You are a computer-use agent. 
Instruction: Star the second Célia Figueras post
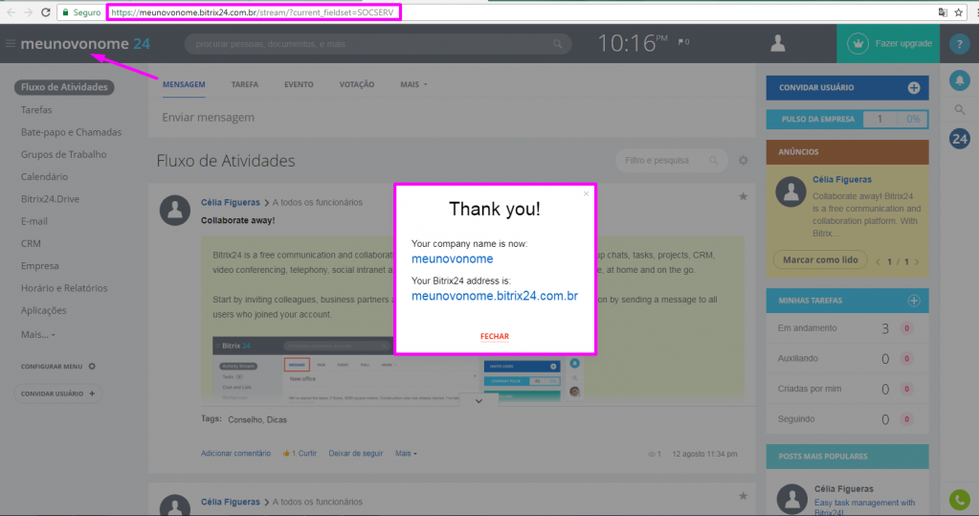[743, 496]
